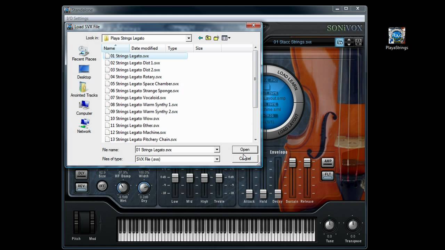Click the Open button
The image size is (445, 250).
[x=245, y=150]
